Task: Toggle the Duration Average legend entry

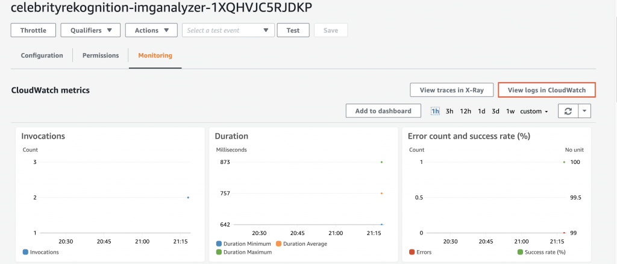Action: (302, 244)
